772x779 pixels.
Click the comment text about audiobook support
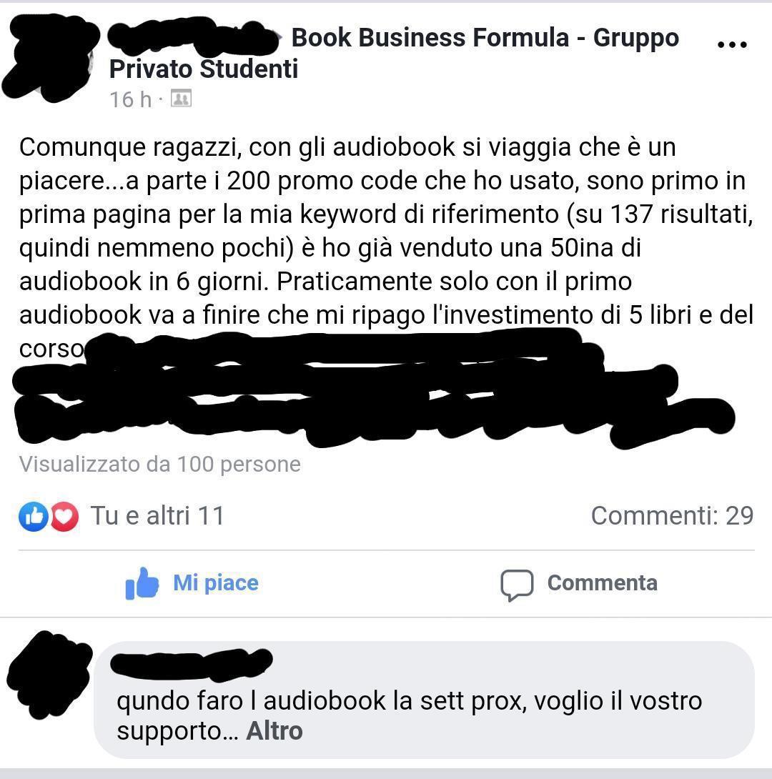tap(410, 715)
